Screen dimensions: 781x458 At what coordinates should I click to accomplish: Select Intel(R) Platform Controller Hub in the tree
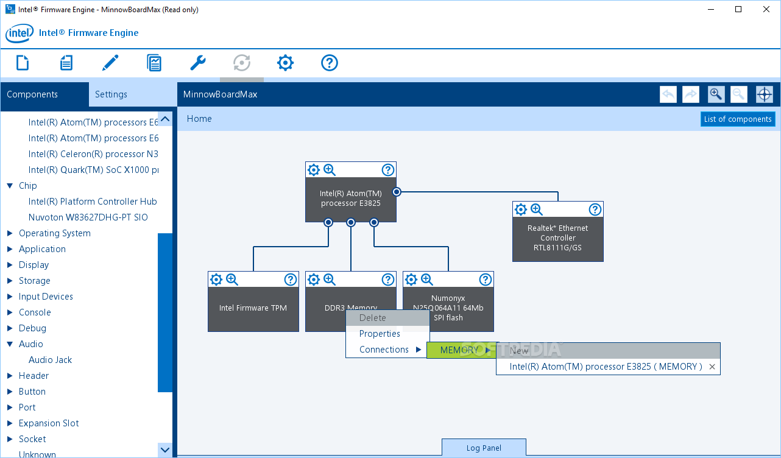[x=93, y=202]
